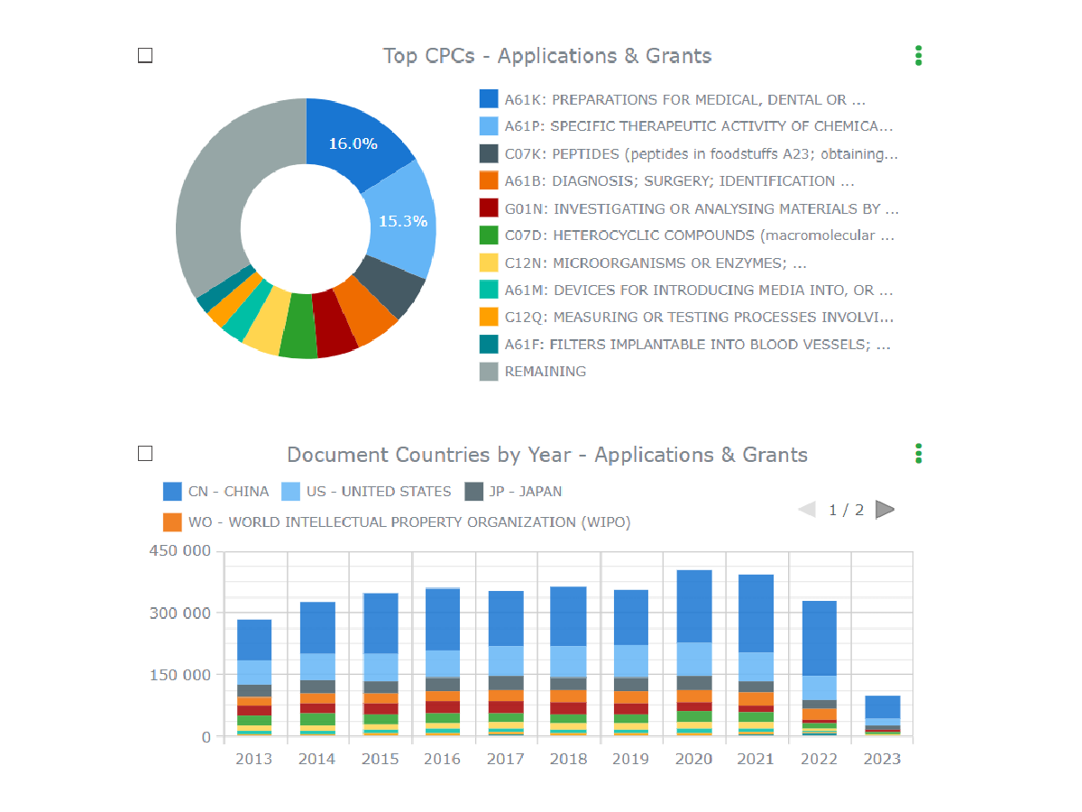Click the G01N dark red legend swatch
The width and height of the screenshot is (1082, 812).
[489, 208]
